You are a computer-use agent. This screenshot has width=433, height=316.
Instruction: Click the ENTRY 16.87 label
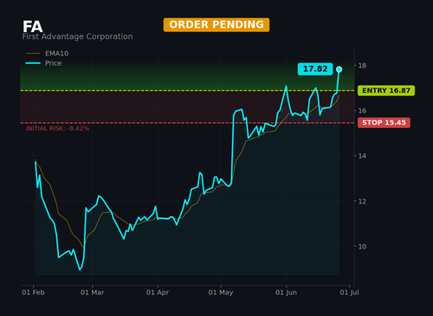coord(386,91)
